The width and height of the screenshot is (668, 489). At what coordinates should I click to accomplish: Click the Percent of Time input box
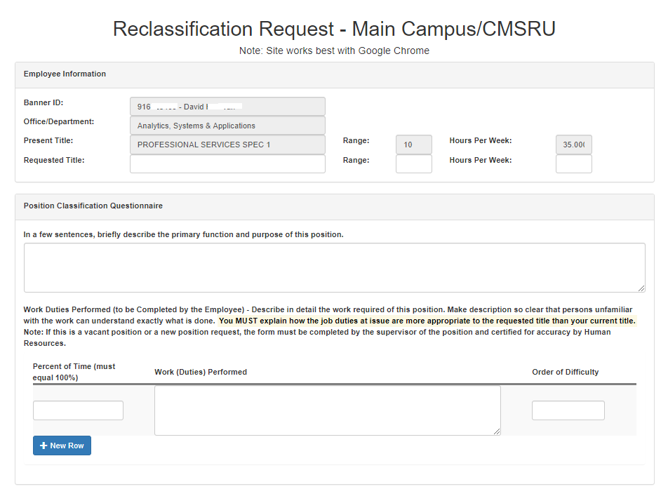[x=78, y=410]
